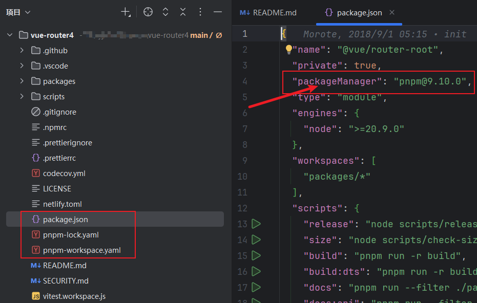Open project panel three-dot options menu
This screenshot has height=303, width=477.
coord(200,12)
